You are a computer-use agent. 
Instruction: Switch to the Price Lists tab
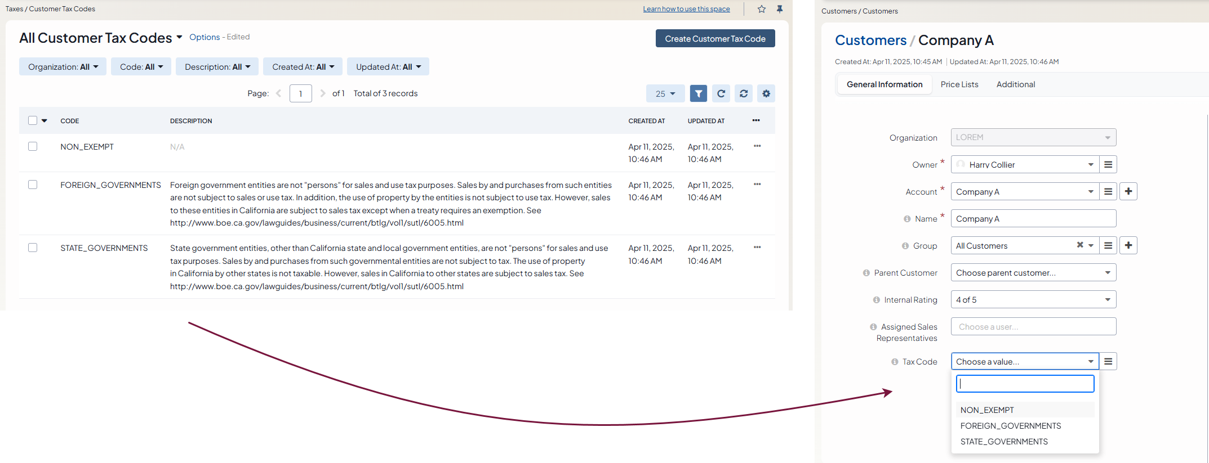coord(959,84)
